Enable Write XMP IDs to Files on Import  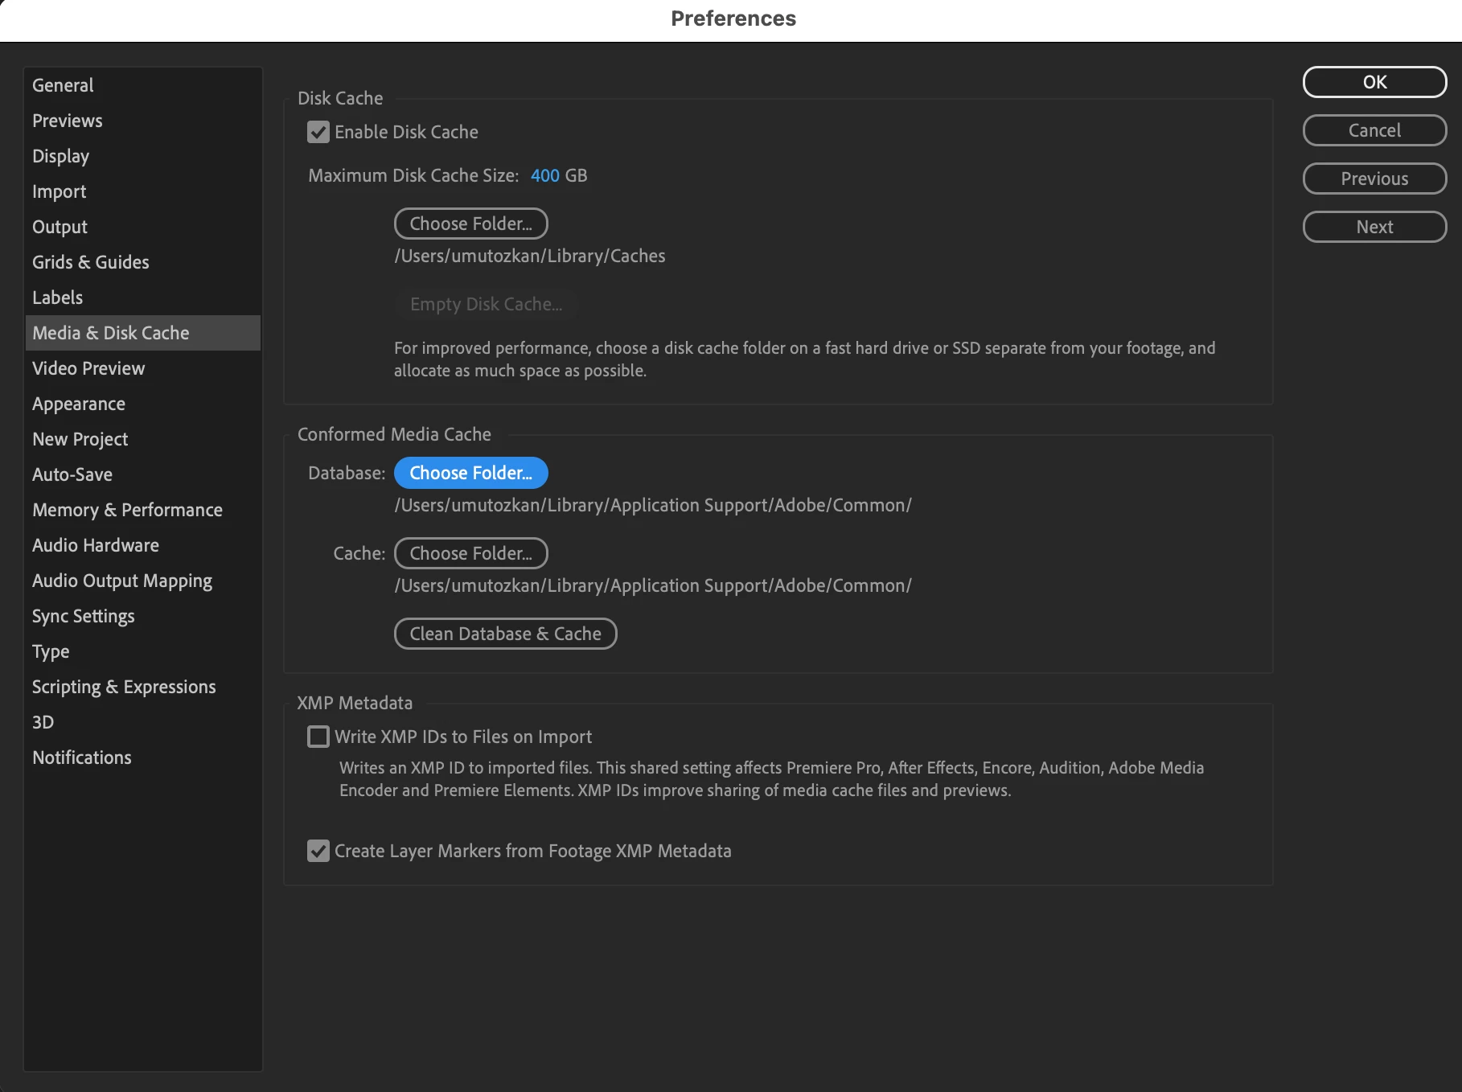point(318,737)
